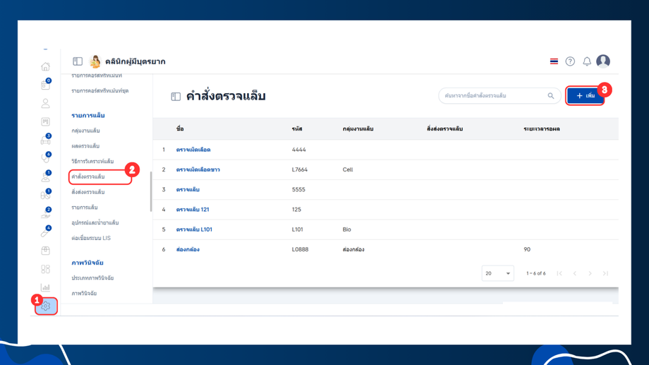
Task: Go to next page pagination arrow
Action: 590,273
